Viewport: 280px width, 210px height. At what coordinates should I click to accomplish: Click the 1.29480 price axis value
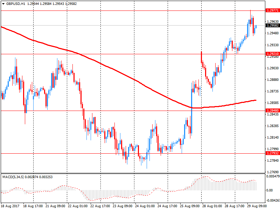coord(273,33)
